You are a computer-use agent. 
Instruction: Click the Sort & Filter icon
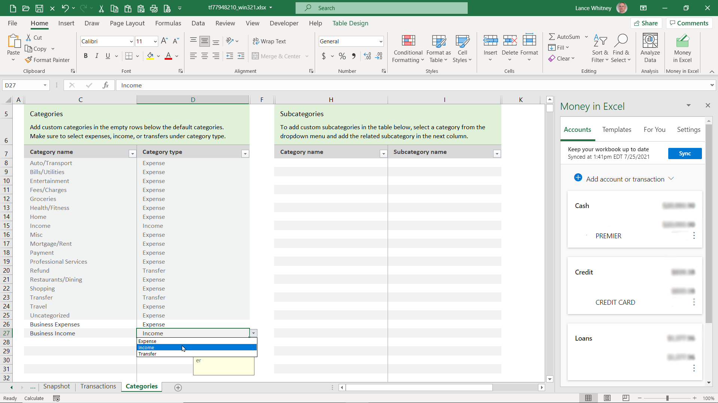[x=600, y=40]
